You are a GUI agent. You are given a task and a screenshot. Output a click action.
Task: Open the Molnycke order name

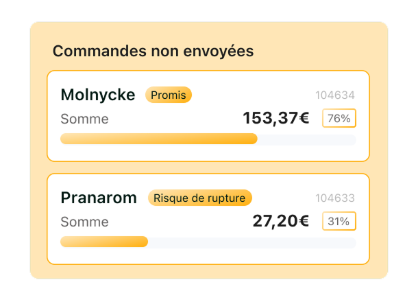click(x=98, y=95)
